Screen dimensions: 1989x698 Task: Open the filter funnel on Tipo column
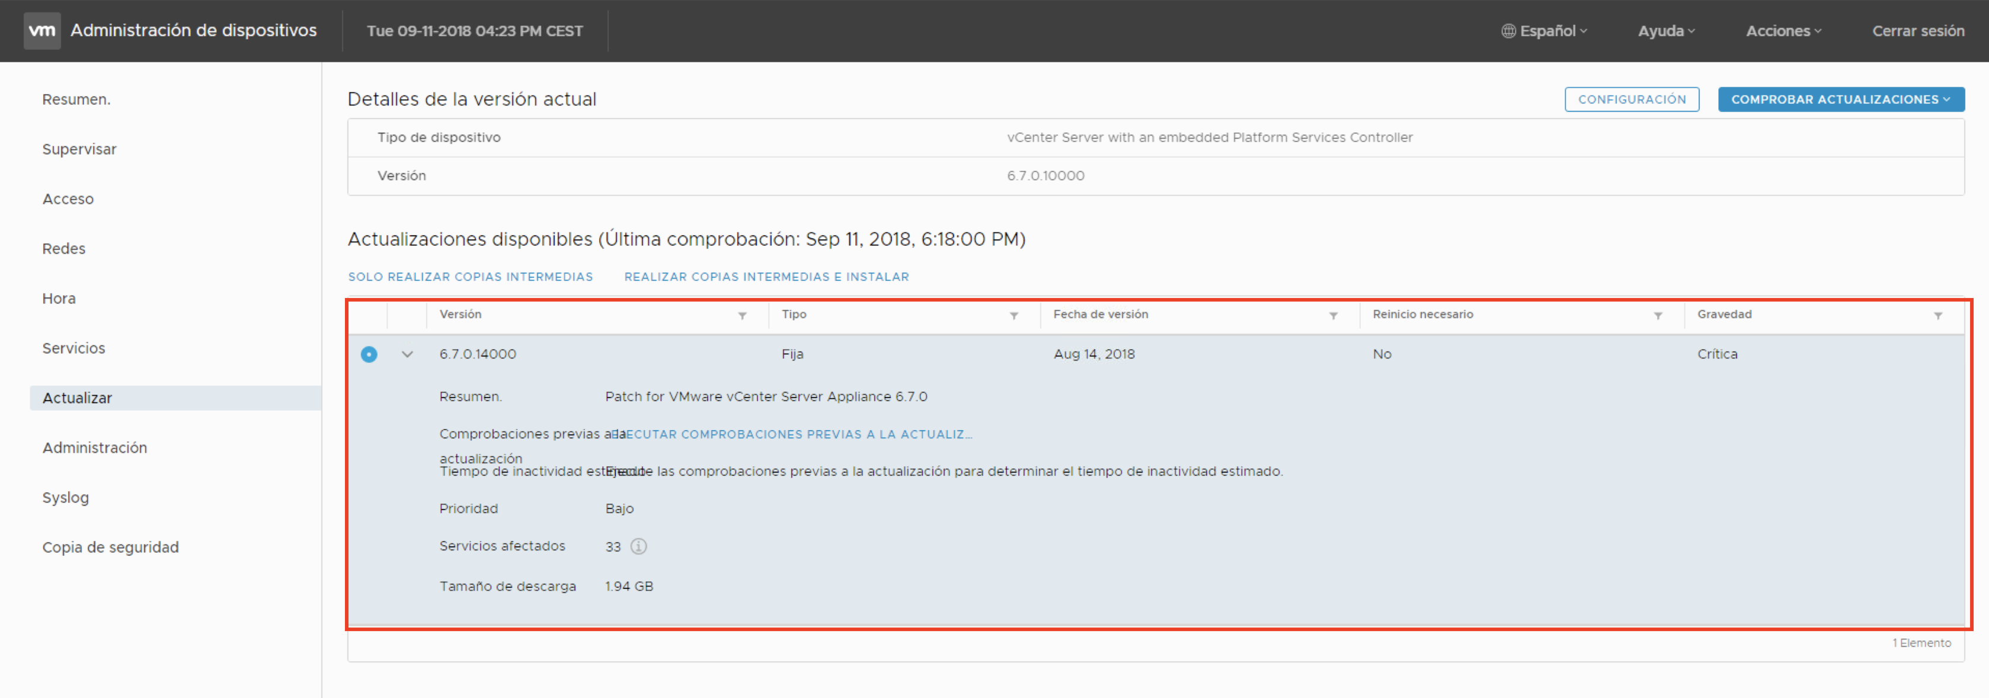pyautogui.click(x=1014, y=315)
